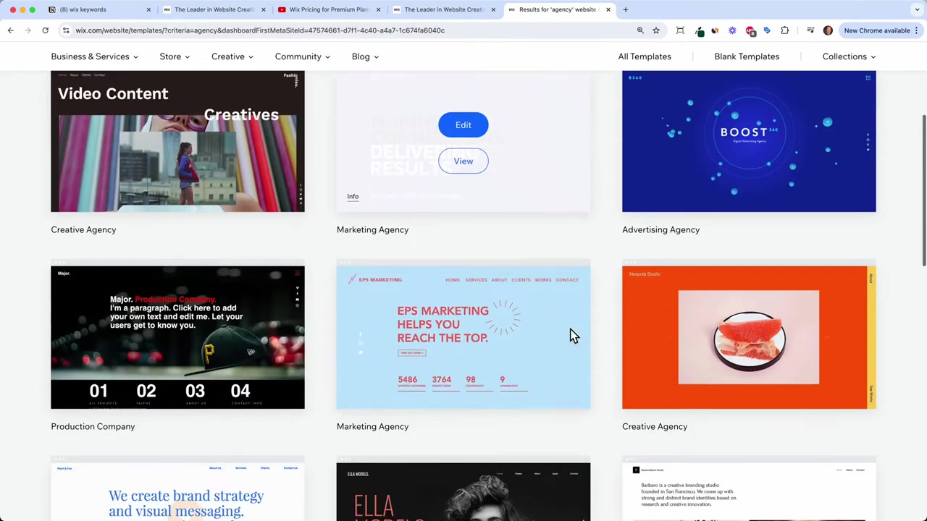Screen dimensions: 927x521
Task: Expand the Blog dropdown menu
Action: point(365,56)
